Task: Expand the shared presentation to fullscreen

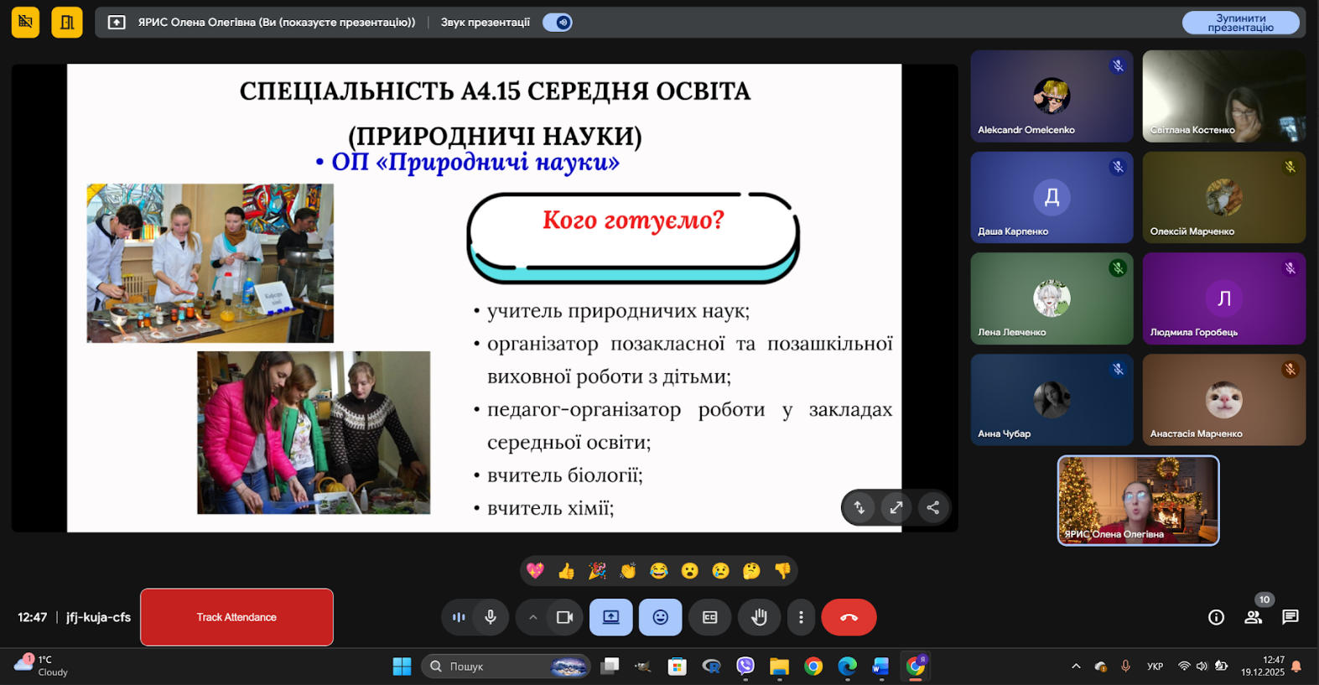Action: point(896,507)
